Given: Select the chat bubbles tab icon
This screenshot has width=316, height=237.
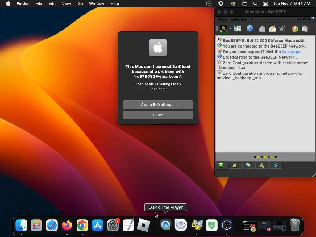Looking at the screenshot, I should pos(248,165).
